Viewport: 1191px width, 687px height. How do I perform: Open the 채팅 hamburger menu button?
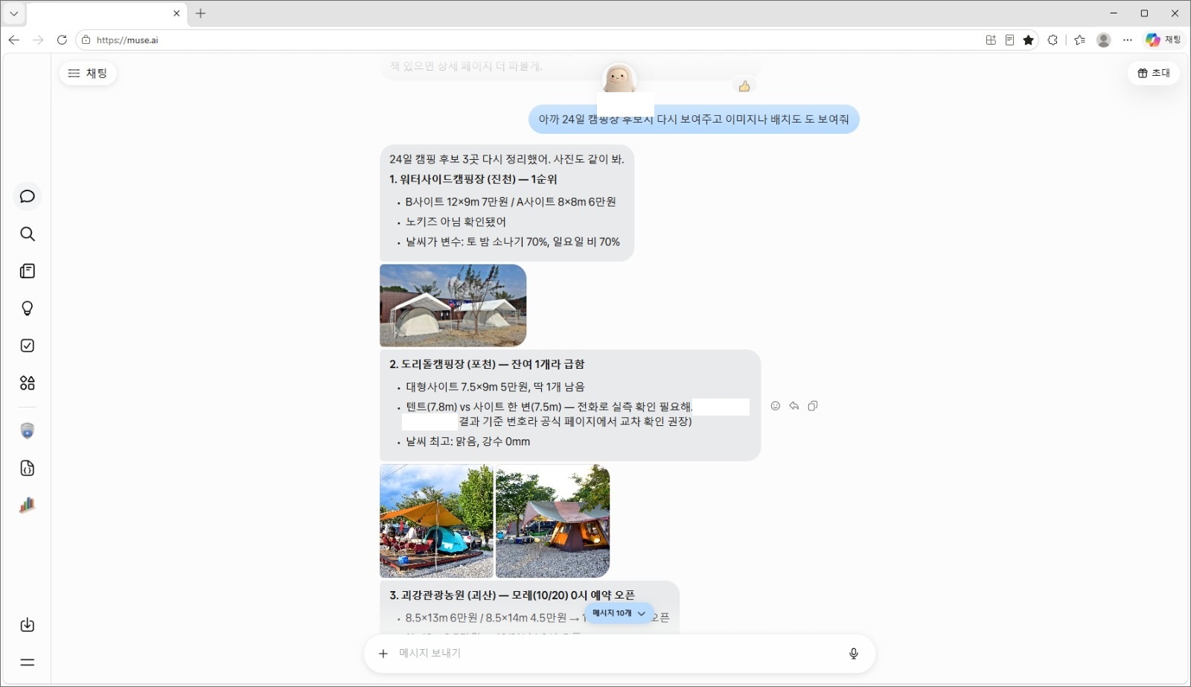[88, 73]
